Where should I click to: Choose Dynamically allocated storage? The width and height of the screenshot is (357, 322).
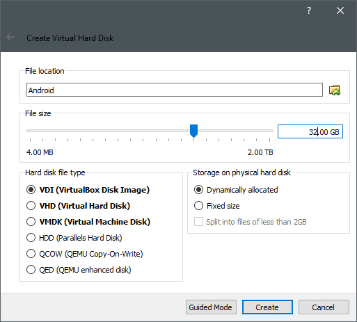236,190
